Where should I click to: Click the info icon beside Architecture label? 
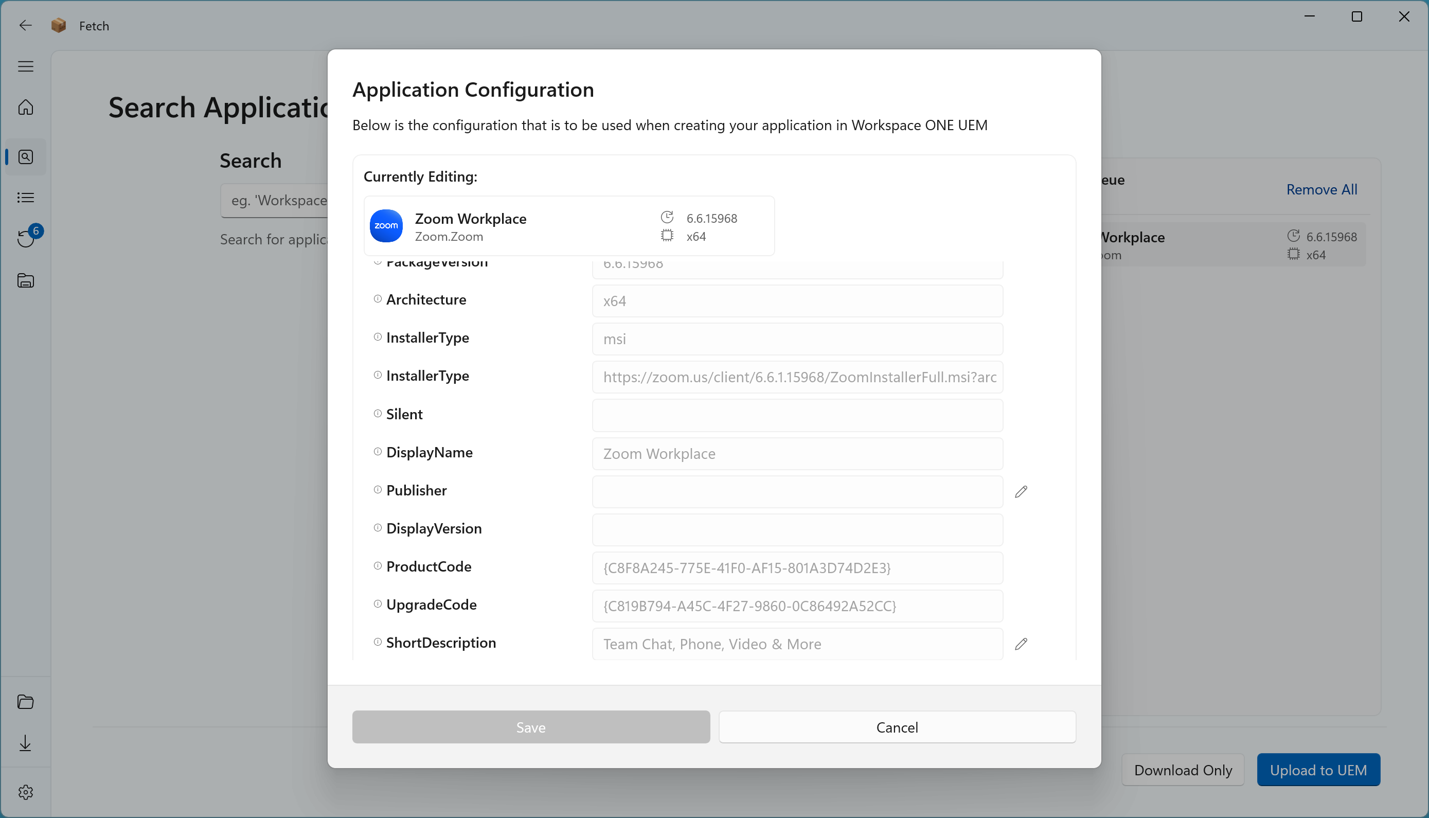[378, 299]
